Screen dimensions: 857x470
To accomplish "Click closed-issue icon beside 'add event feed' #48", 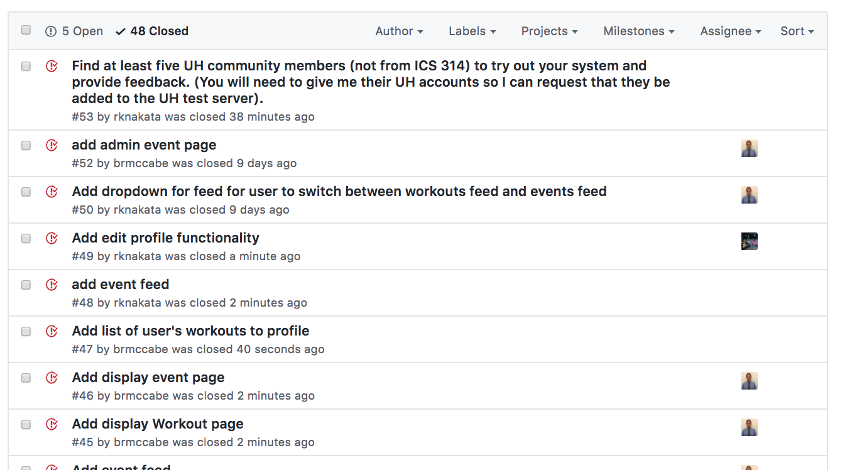I will tap(52, 285).
